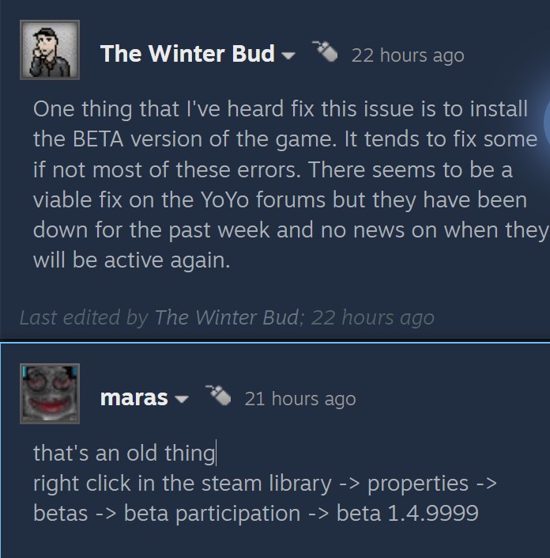Click the mouse icon next to The Winter Bud

coord(324,51)
